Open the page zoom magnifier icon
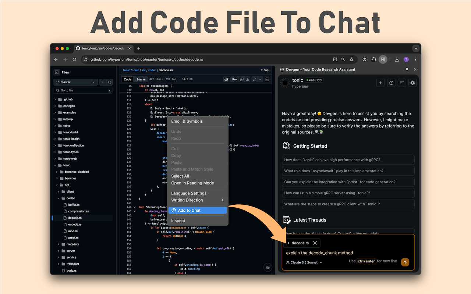The height and width of the screenshot is (294, 471). click(x=343, y=60)
